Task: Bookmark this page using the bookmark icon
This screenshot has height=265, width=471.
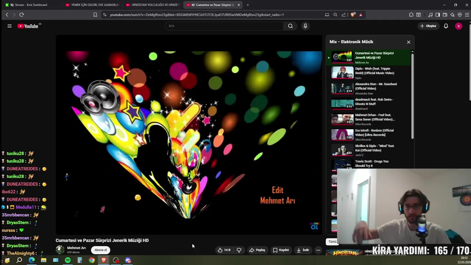Action: point(95,15)
